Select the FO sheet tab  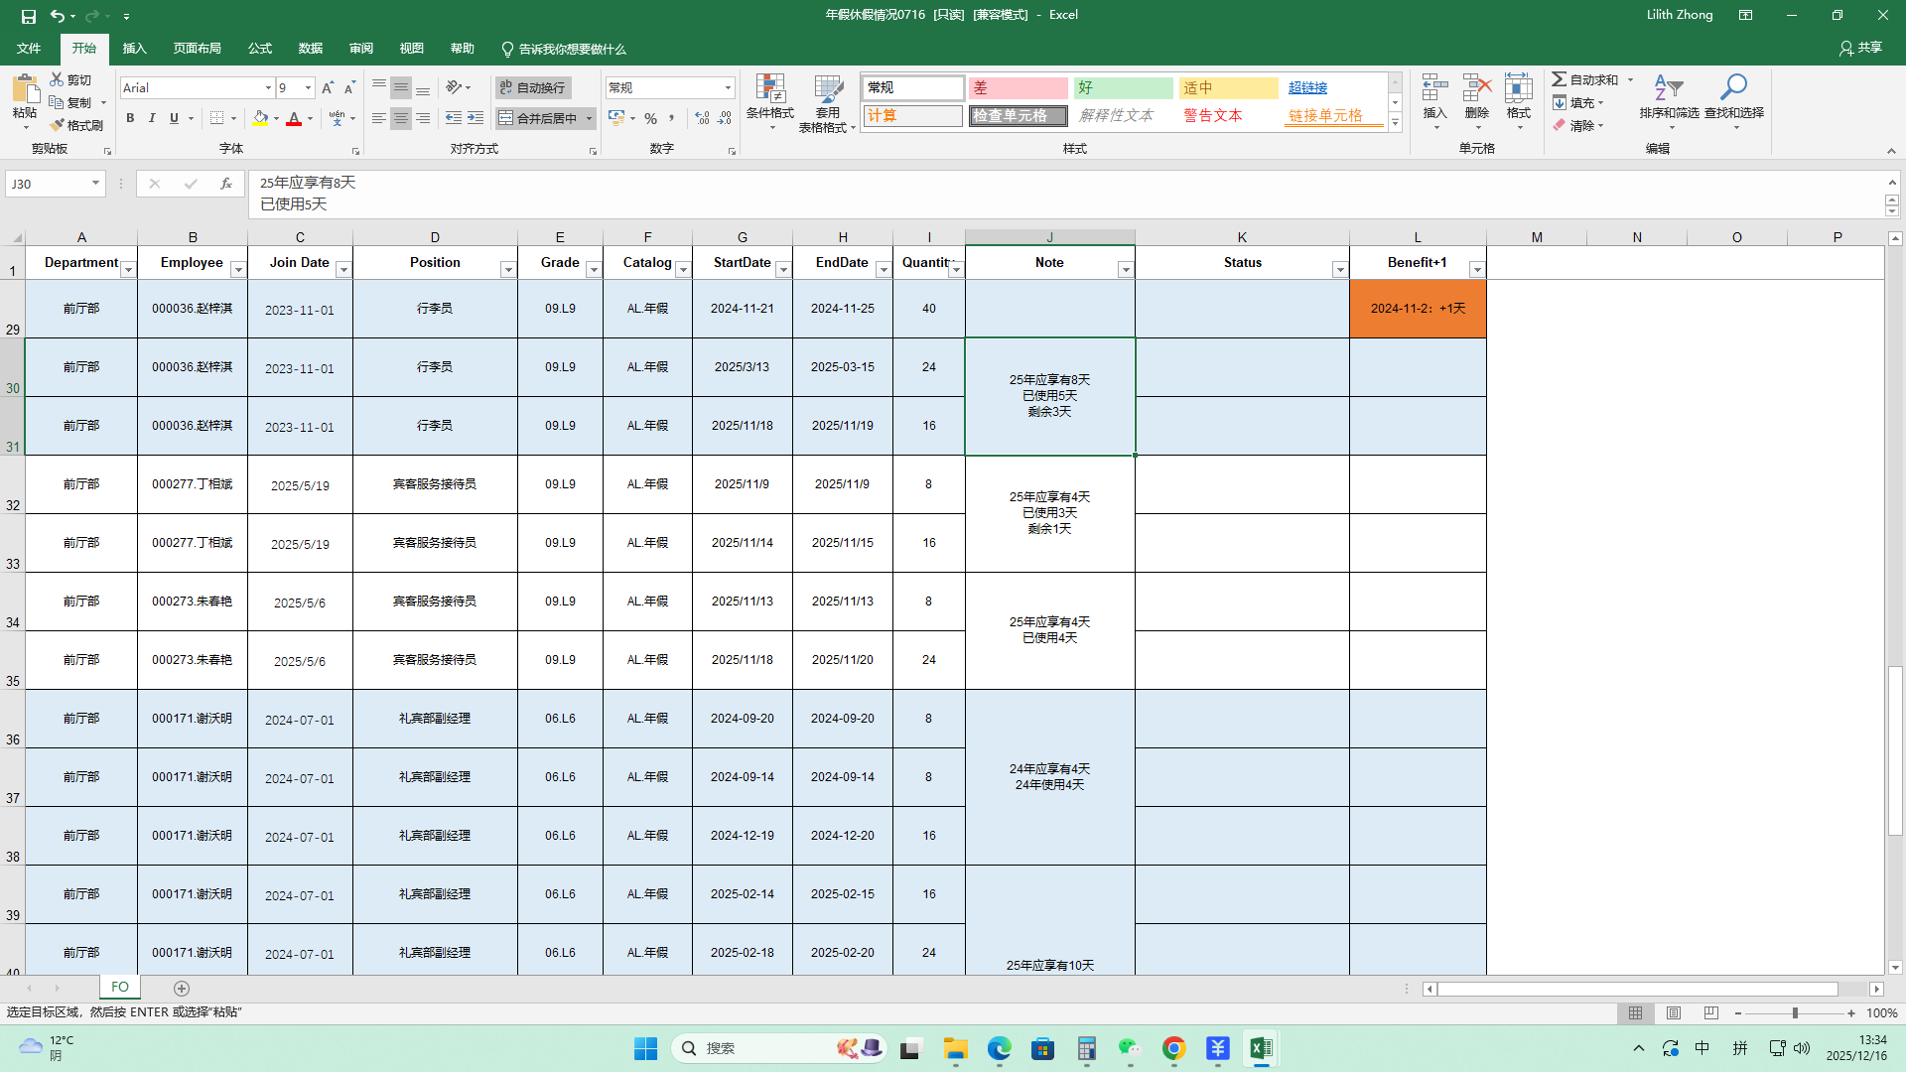120,987
